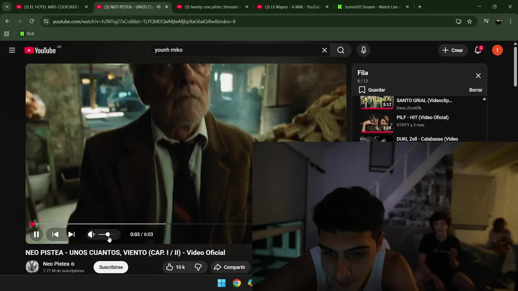Clear the search box with the X
518x291 pixels.
[324, 50]
